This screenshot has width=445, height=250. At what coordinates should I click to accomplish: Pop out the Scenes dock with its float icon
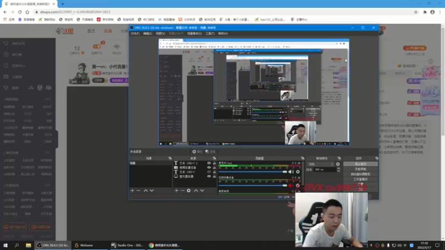pyautogui.click(x=170, y=158)
